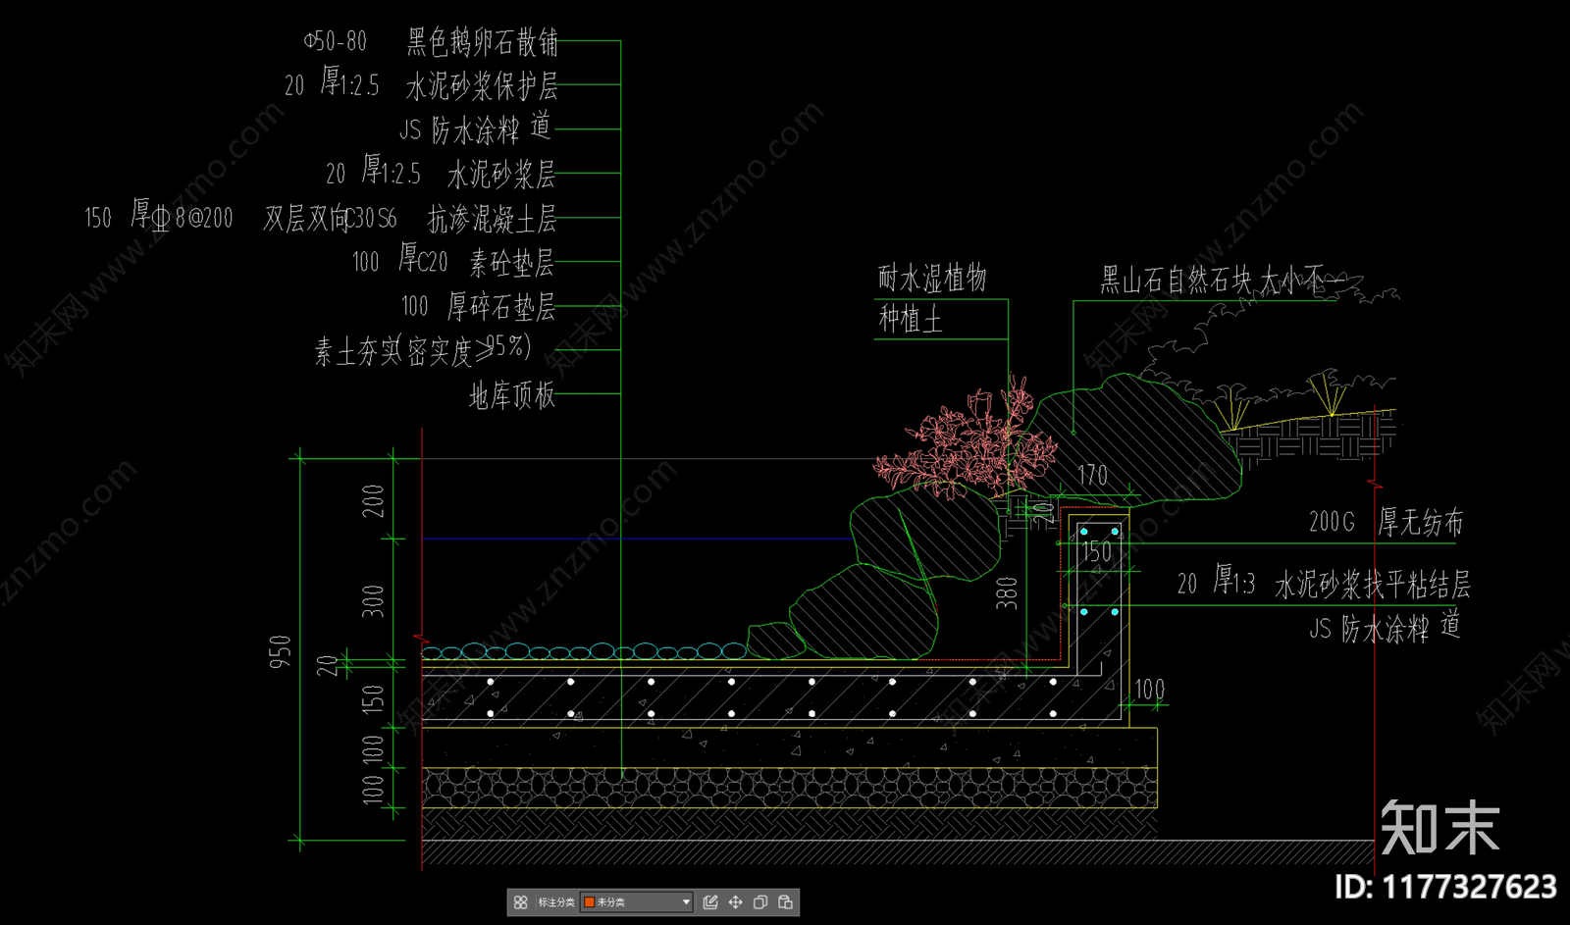Click the 水泥砂浆保护层 annotation text
The image size is (1570, 925).
[482, 85]
